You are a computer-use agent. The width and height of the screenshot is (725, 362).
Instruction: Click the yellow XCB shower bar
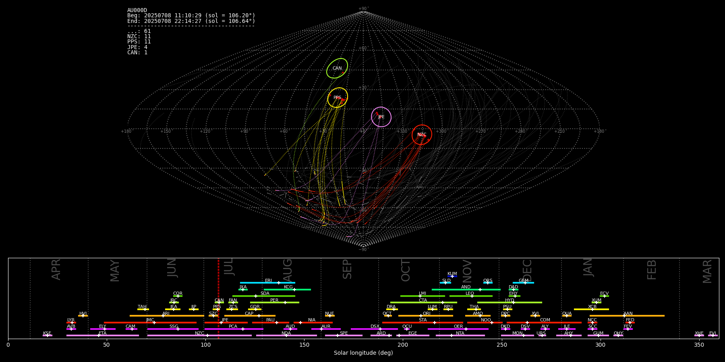coord(591,309)
